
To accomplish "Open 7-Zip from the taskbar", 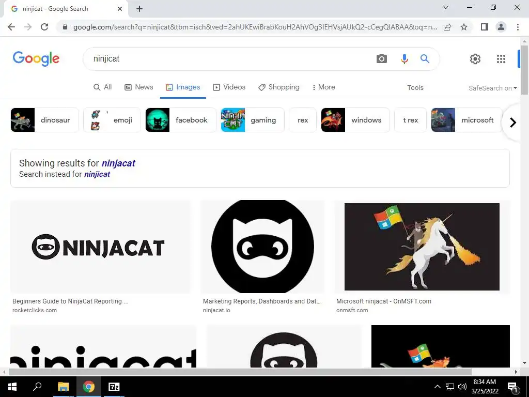I will point(114,387).
